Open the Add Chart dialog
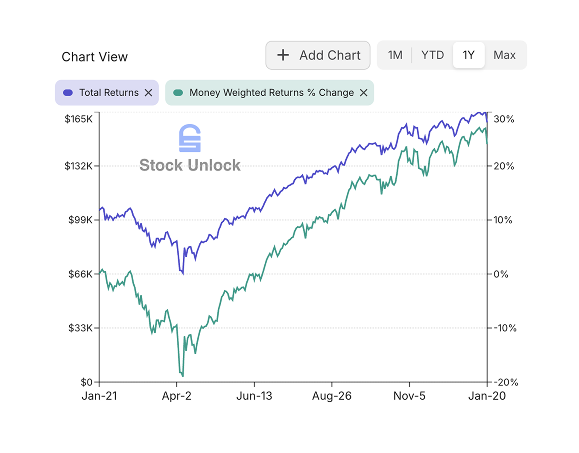The image size is (579, 453). pyautogui.click(x=318, y=55)
